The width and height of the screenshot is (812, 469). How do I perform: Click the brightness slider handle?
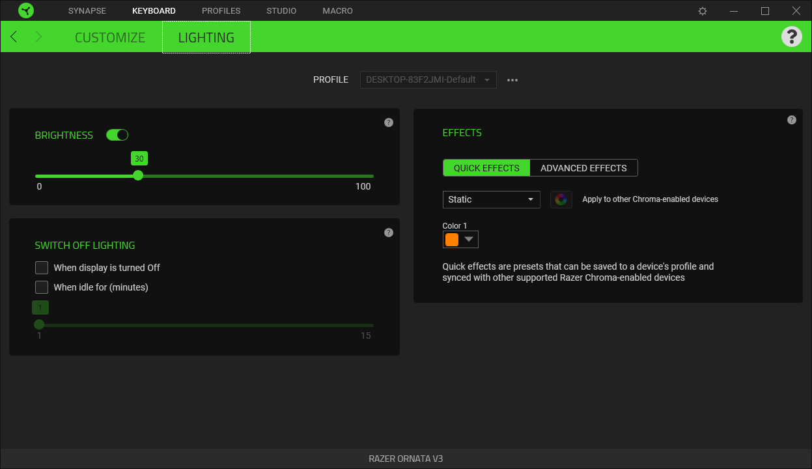(x=138, y=175)
